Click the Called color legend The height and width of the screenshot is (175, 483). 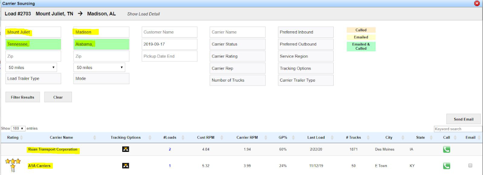click(361, 30)
